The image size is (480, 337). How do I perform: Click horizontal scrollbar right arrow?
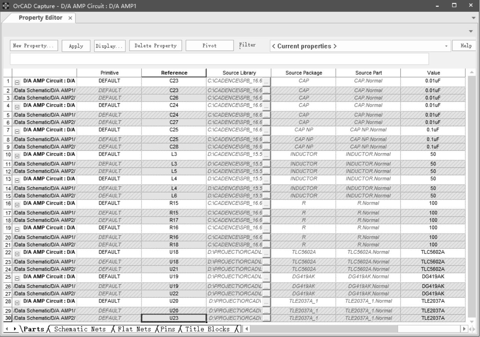[464, 329]
